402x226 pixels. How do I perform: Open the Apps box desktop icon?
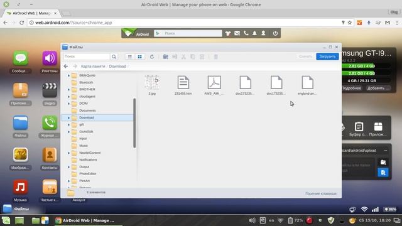pos(21,90)
